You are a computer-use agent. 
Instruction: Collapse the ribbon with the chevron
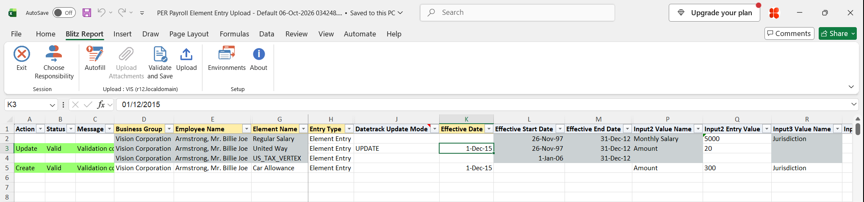(x=851, y=87)
